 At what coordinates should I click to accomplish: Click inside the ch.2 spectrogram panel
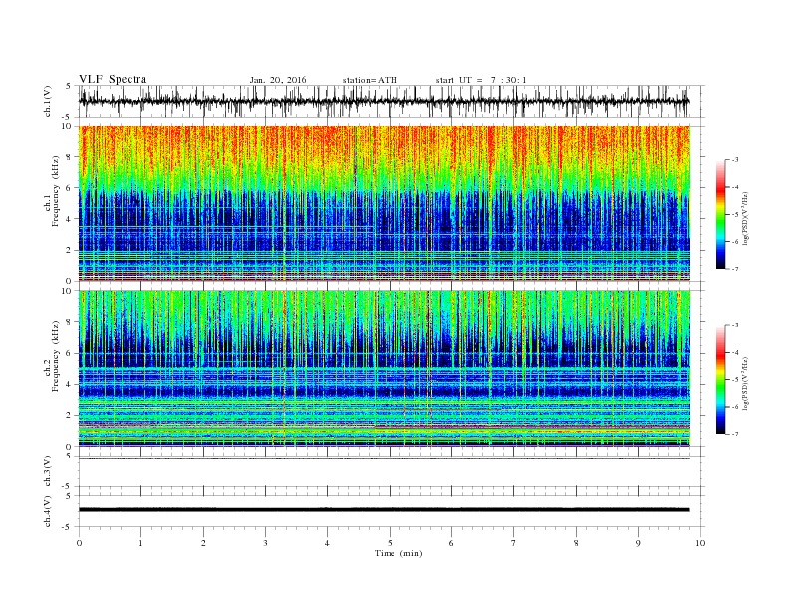pos(385,368)
